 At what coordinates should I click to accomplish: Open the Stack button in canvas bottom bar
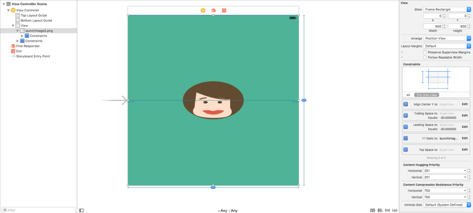pos(373,210)
